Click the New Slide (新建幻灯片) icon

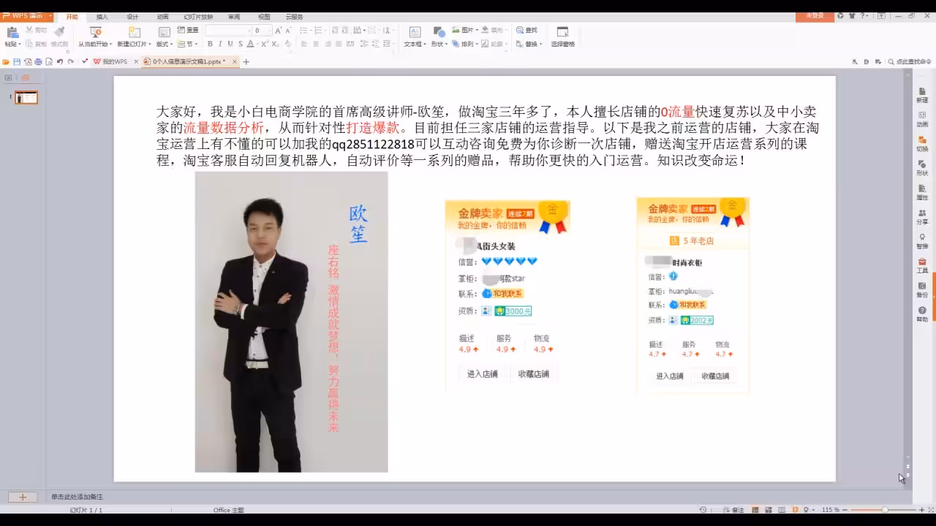point(135,32)
